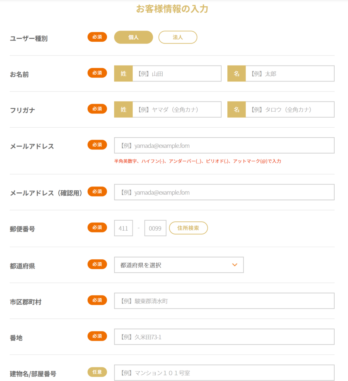Click the 必須 badge next to ユーザー種別
348x381 pixels.
[x=97, y=37]
